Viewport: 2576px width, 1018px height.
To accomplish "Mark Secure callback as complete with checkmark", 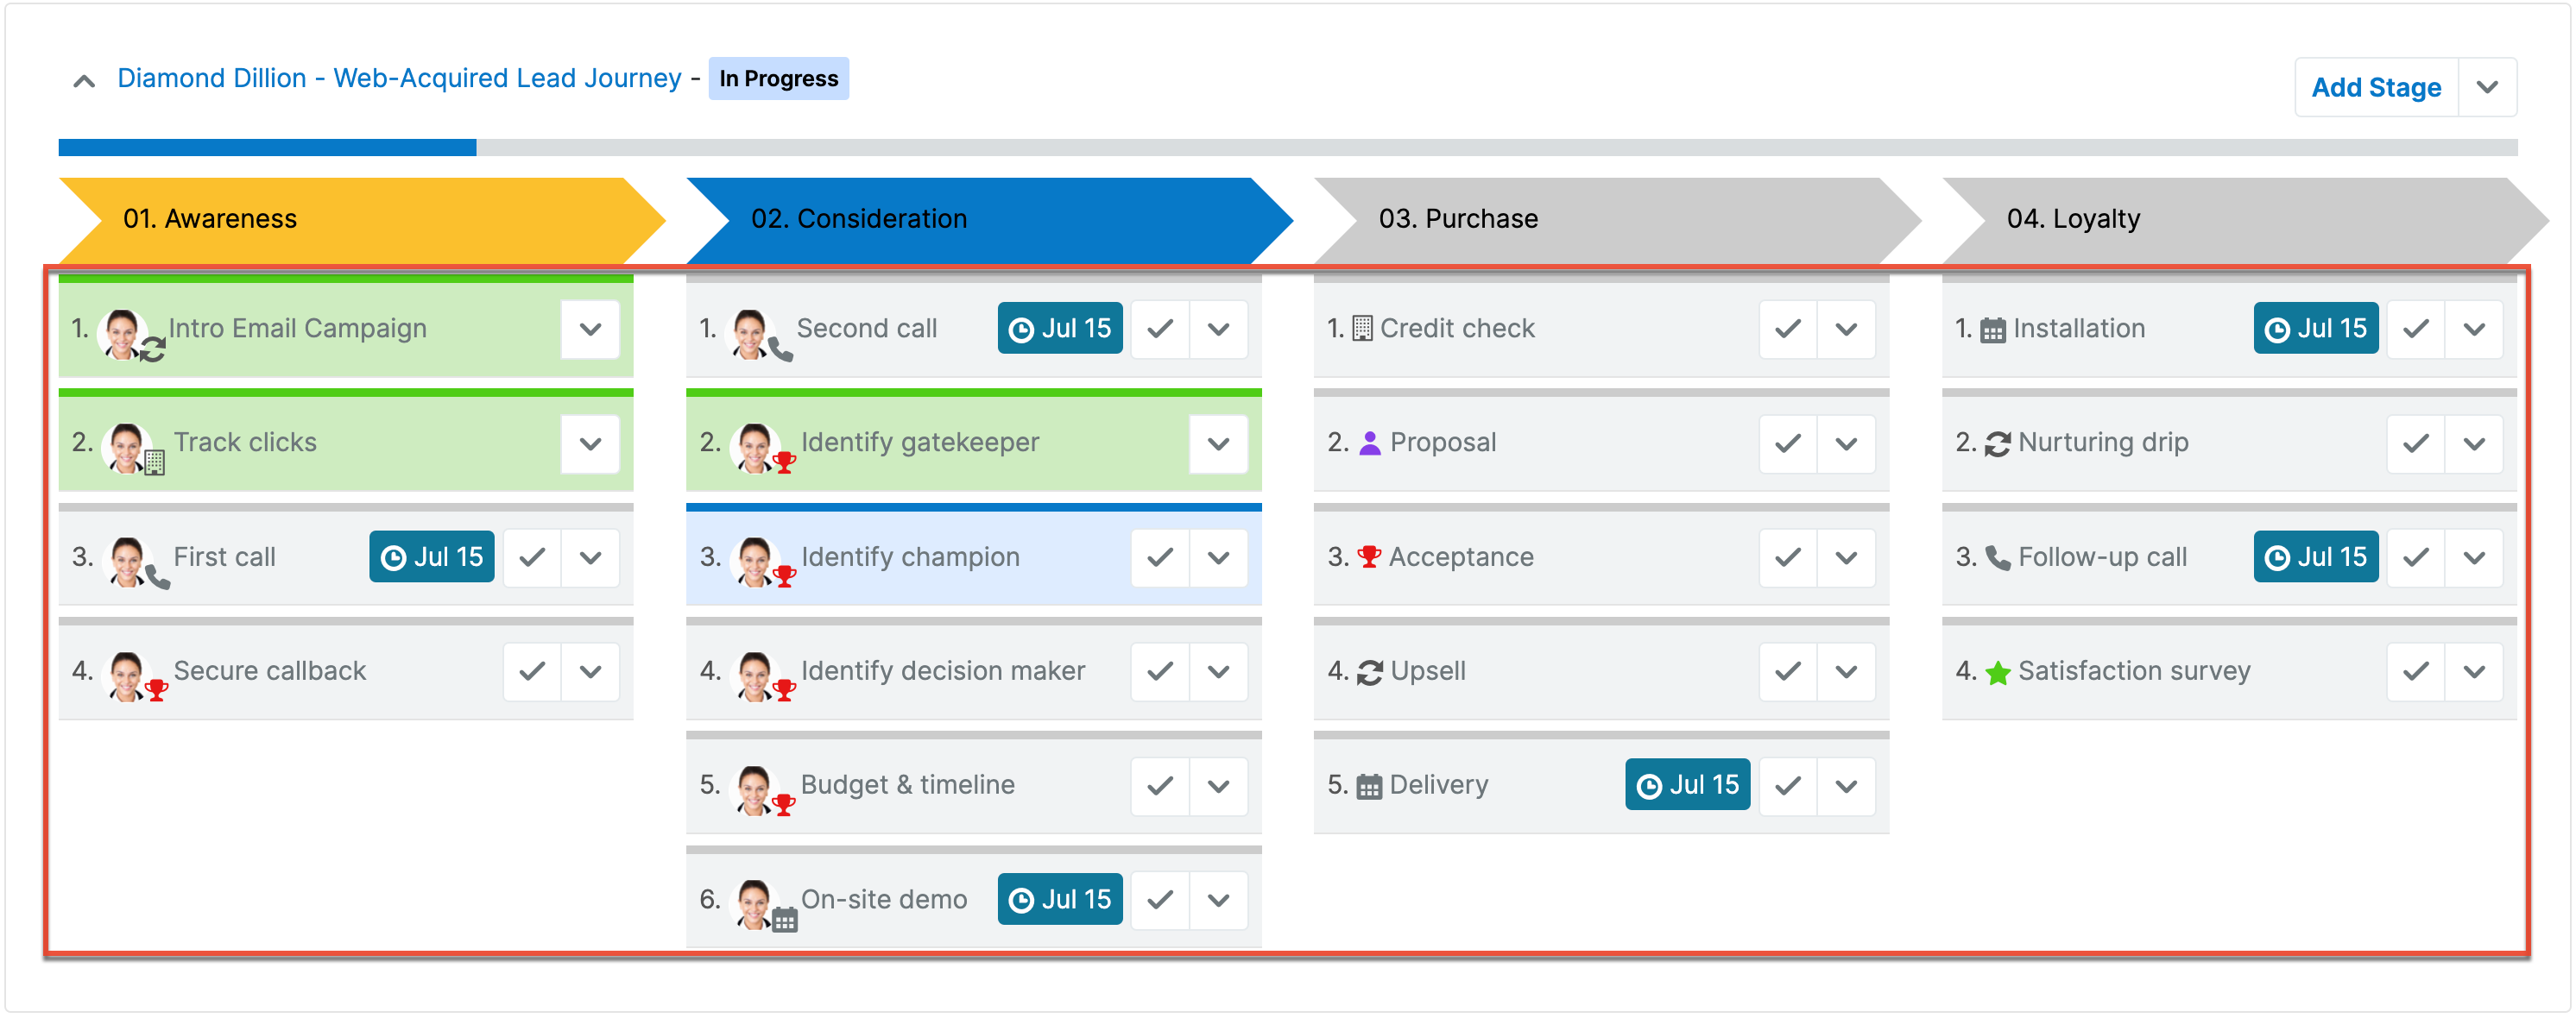I will [x=532, y=670].
